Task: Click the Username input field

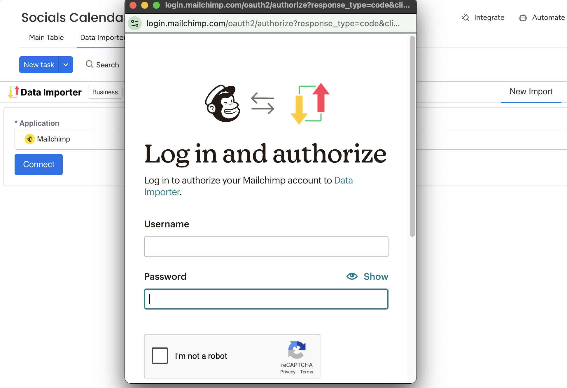Action: 266,247
